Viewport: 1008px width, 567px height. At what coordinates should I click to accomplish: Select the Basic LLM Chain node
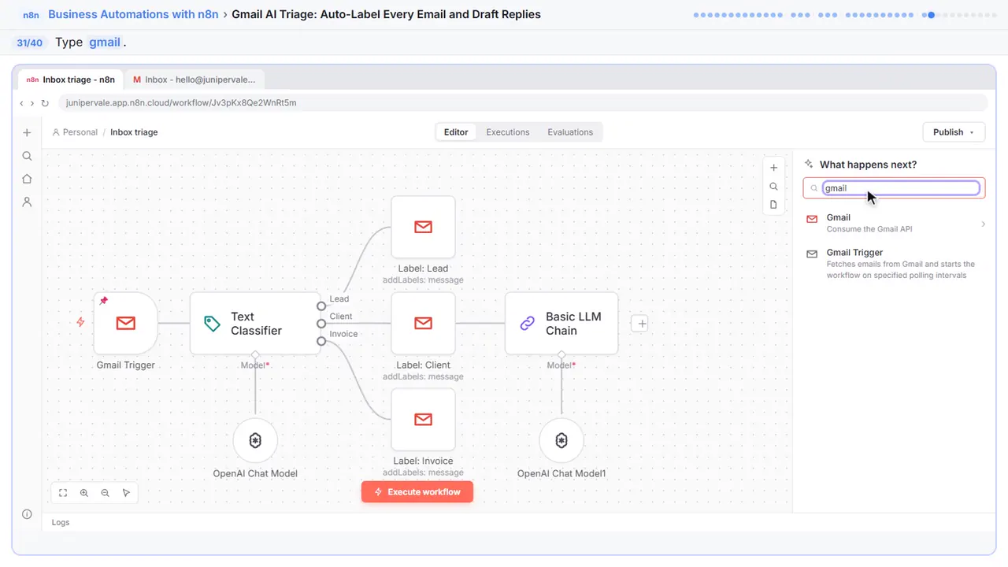[561, 323]
